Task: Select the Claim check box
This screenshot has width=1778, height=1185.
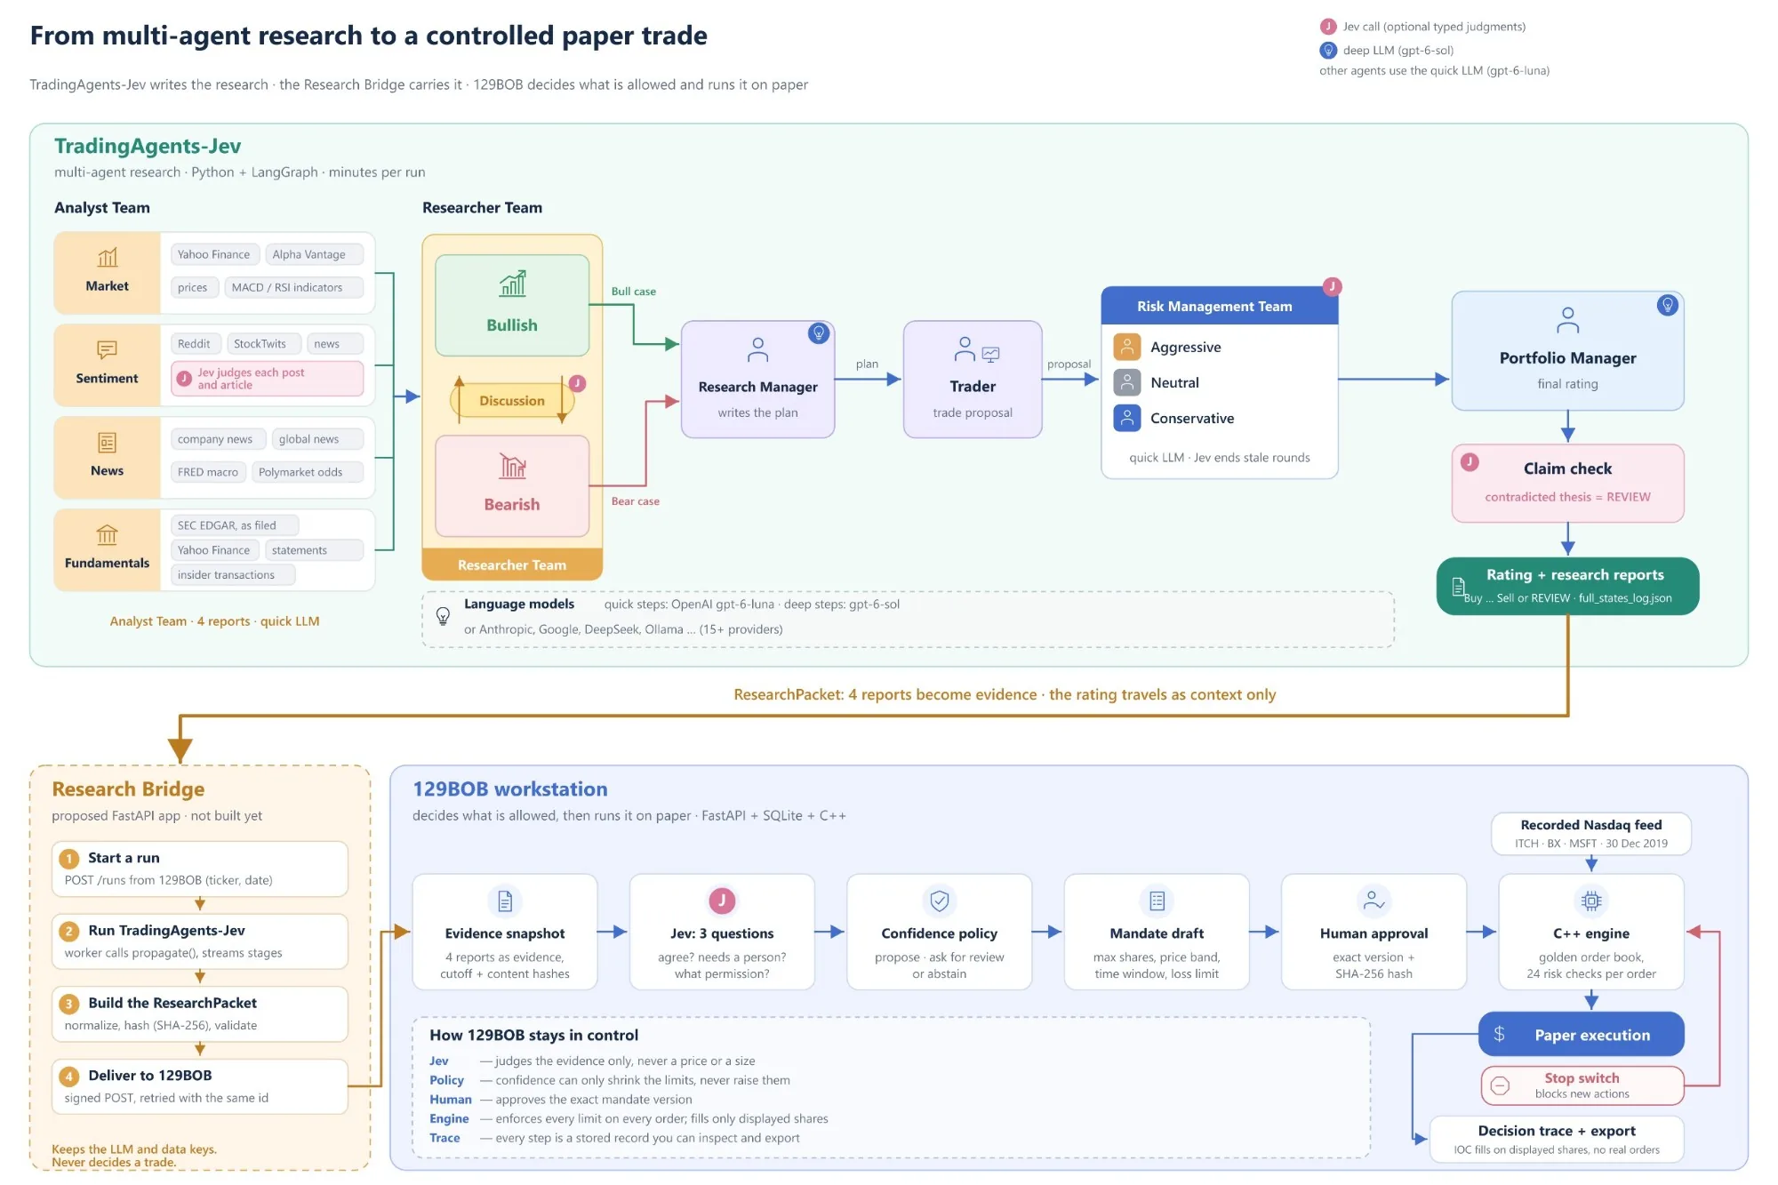Action: [1568, 484]
